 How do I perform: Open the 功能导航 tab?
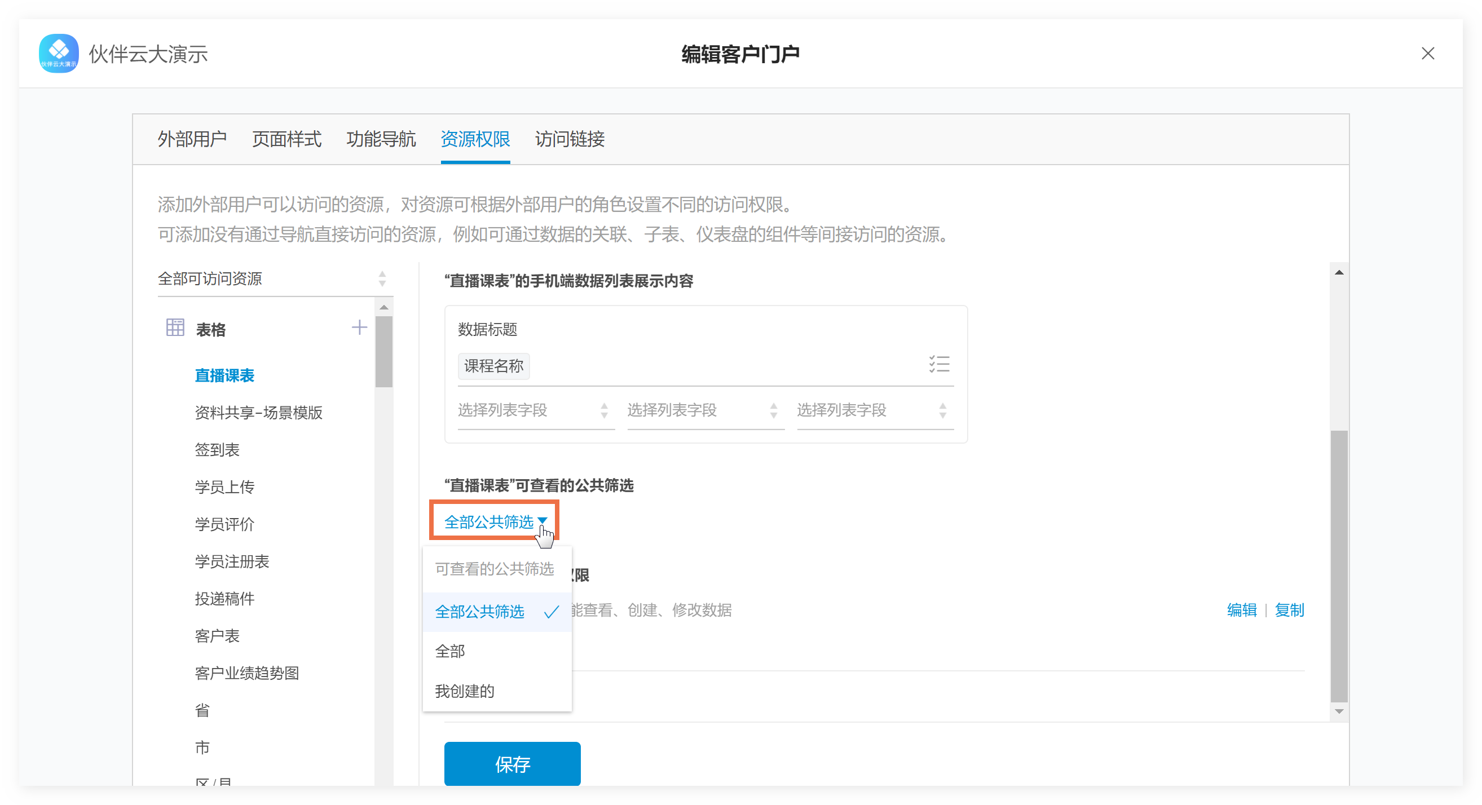pos(381,139)
